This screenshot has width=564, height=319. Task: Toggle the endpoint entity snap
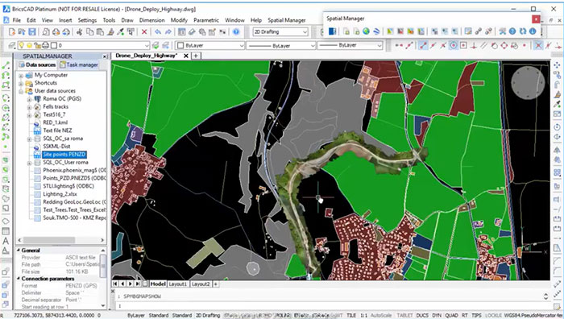423,45
